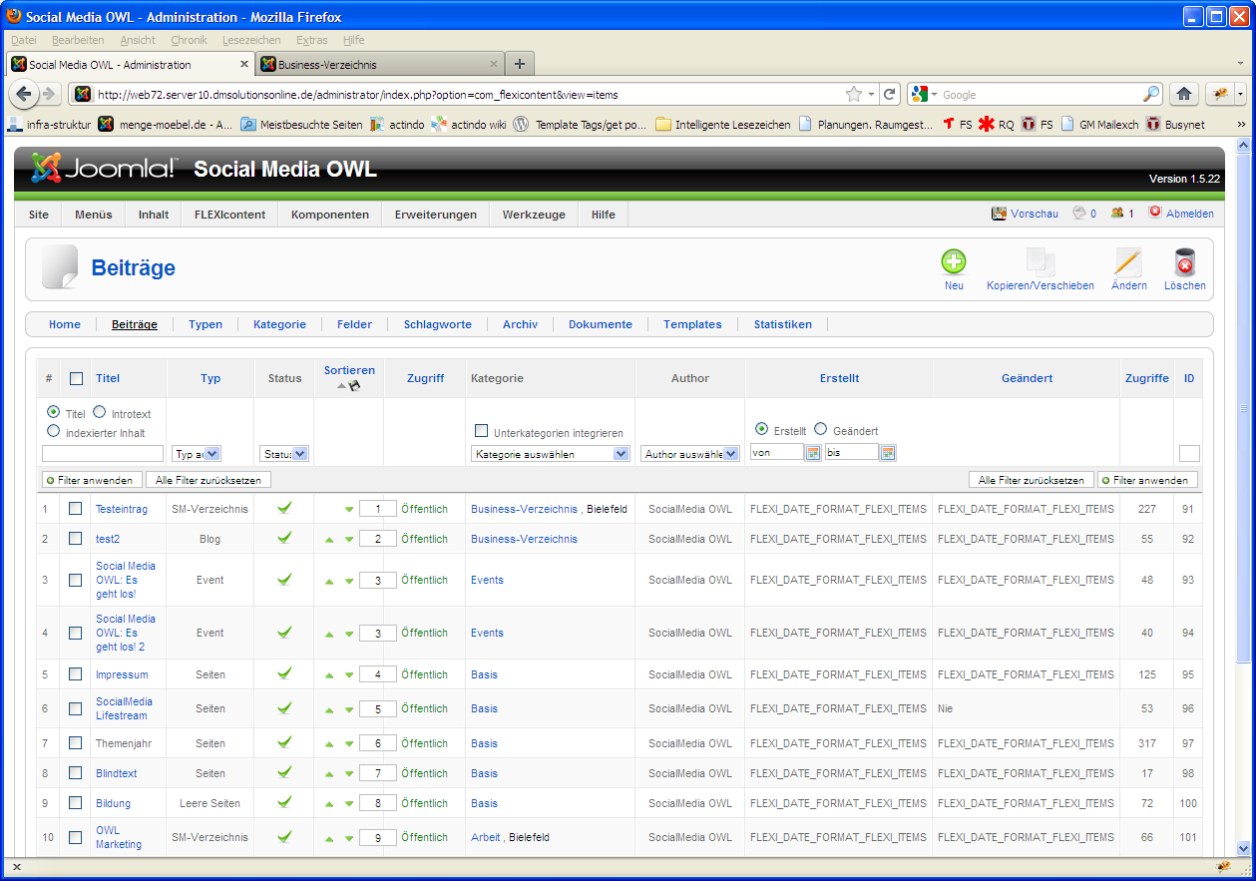Click Firefox back navigation button
The width and height of the screenshot is (1256, 881).
23,94
